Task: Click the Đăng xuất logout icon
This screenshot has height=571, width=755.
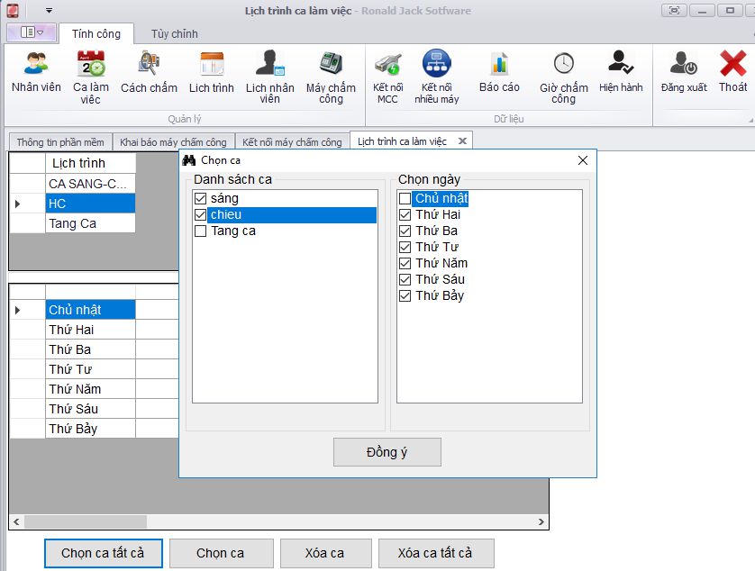Action: (684, 65)
